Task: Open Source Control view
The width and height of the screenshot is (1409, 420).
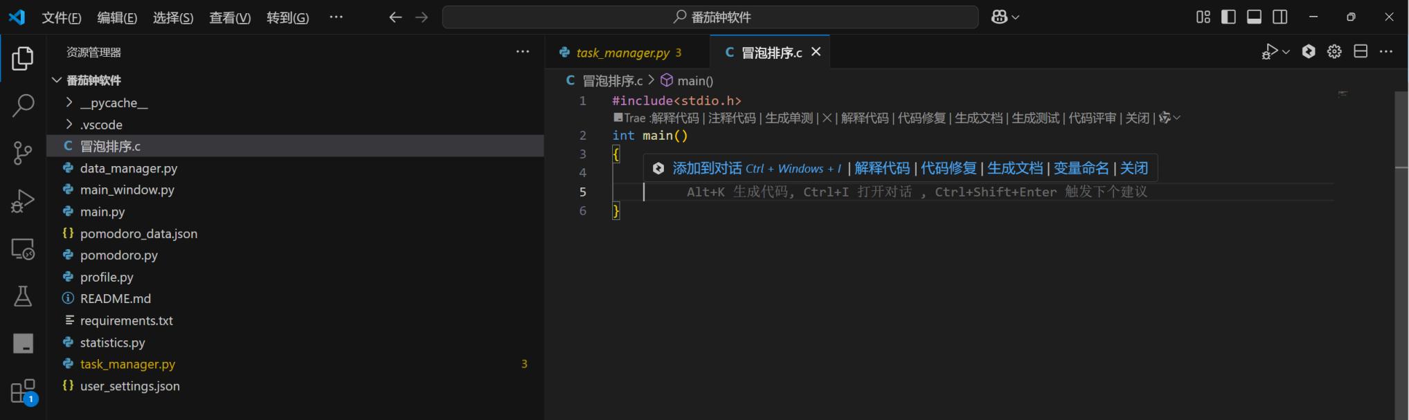Action: pyautogui.click(x=23, y=153)
